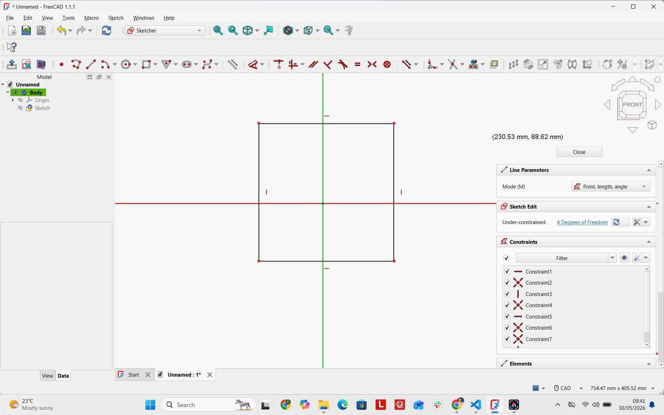Viewport: 664px width, 415px height.
Task: Open Line Parameters Mode dropdown
Action: (x=610, y=186)
